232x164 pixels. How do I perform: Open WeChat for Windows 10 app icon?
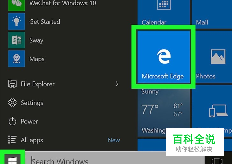(16, 5)
